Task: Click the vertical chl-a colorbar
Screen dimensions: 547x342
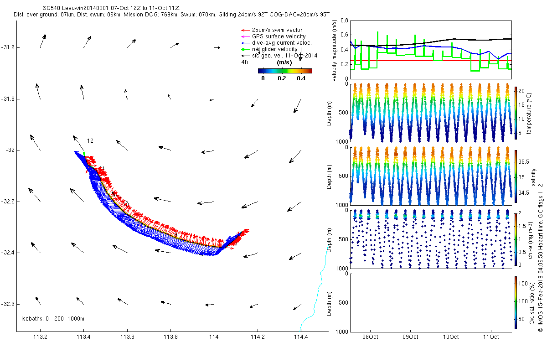Action: 516,239
